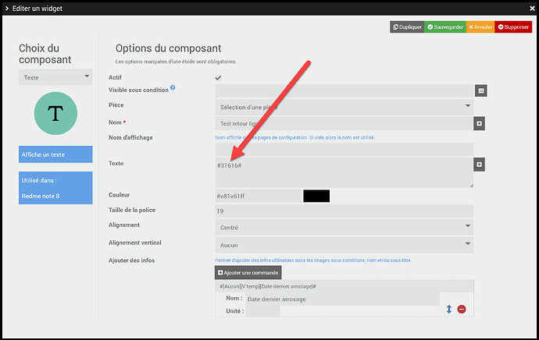Image resolution: width=539 pixels, height=340 pixels.
Task: Click into the Taille de la police field
Action: (x=344, y=211)
